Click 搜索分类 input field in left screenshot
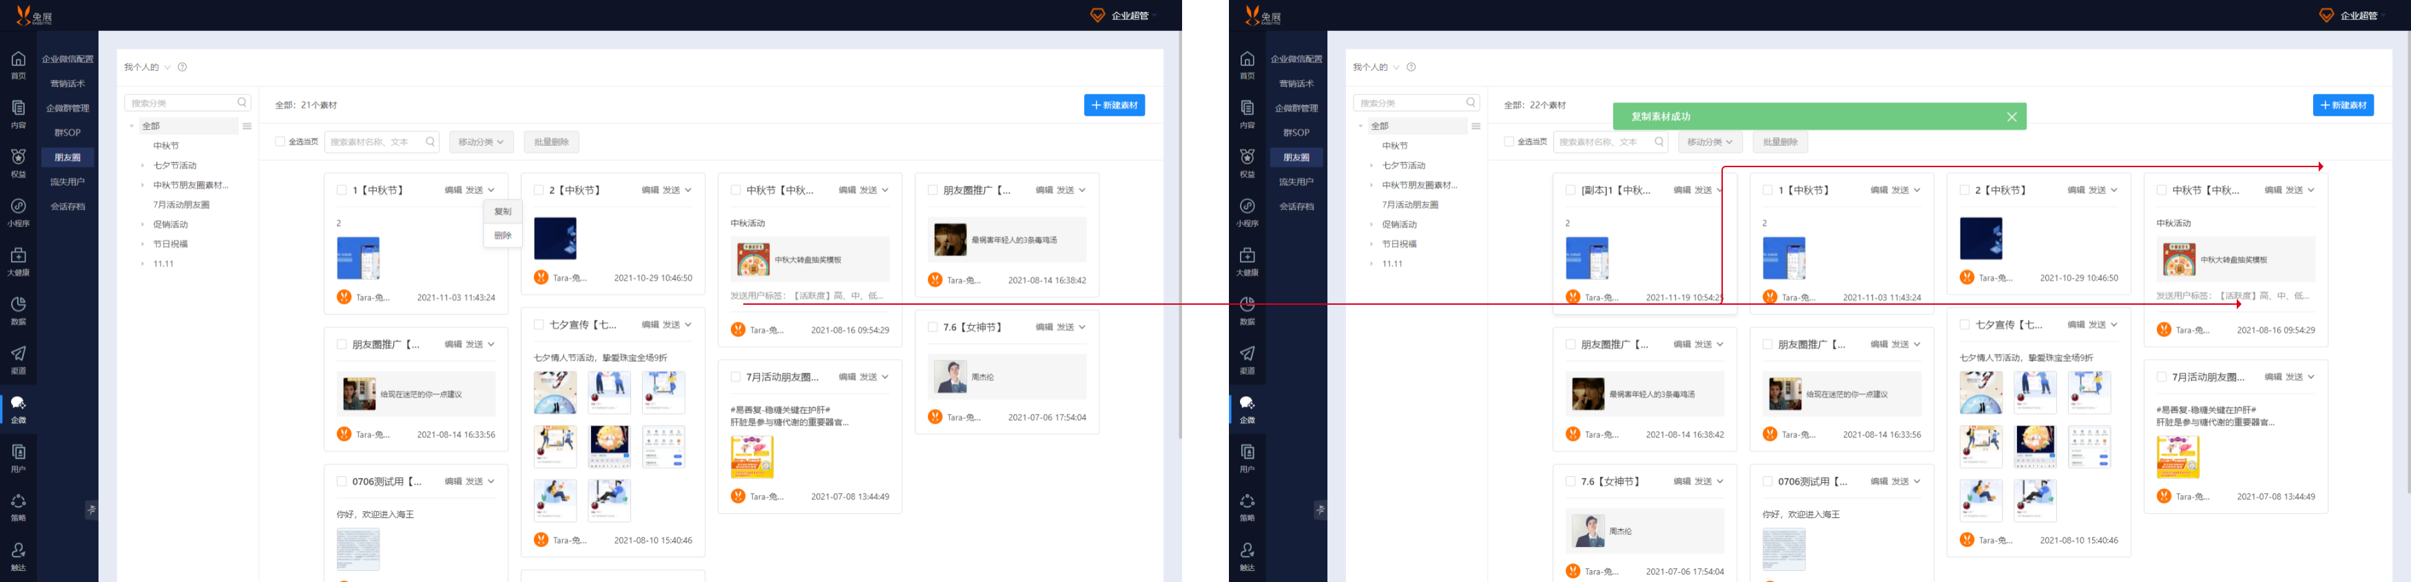Image resolution: width=2411 pixels, height=582 pixels. [x=187, y=103]
